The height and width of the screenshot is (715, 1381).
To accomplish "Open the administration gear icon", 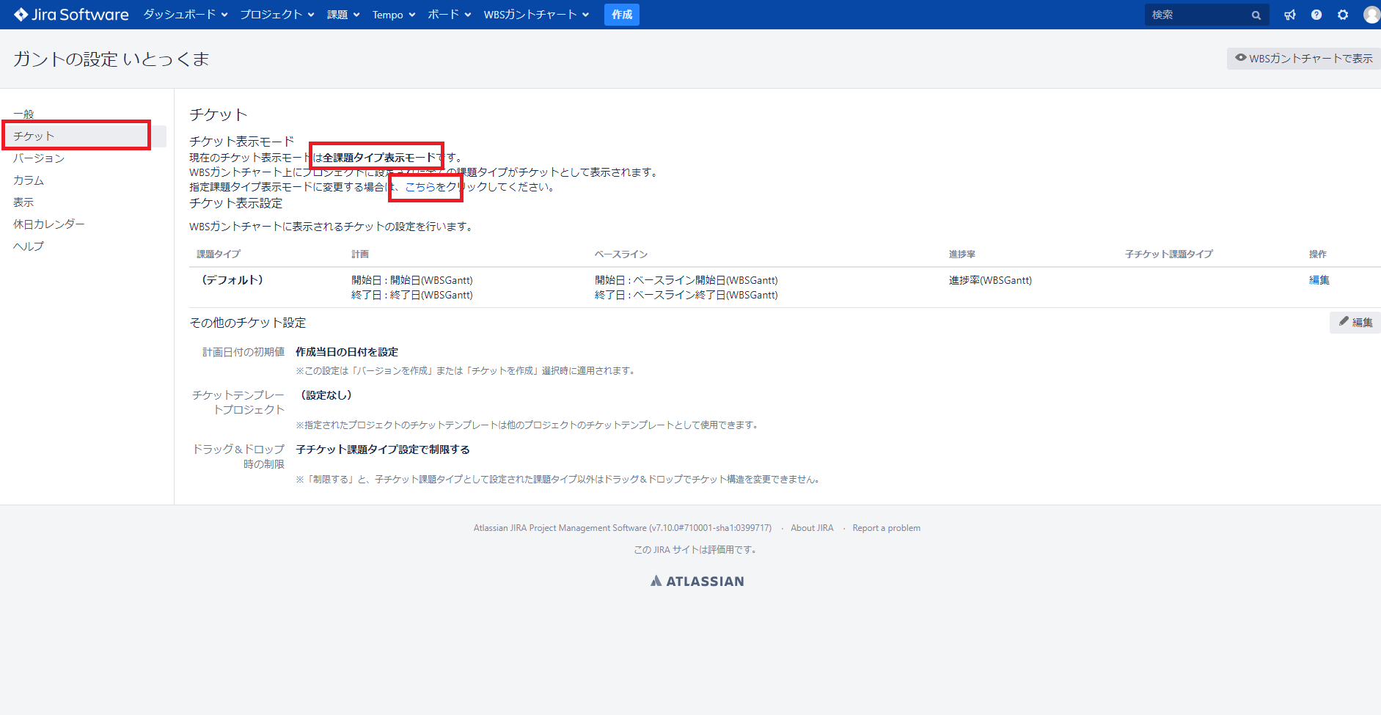I will [x=1343, y=15].
